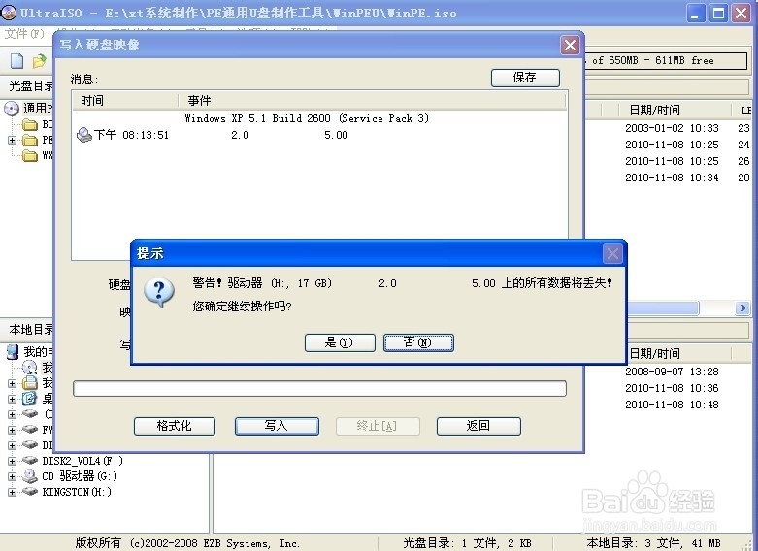
Task: Select the WX folder icon in disc tree
Action: click(x=30, y=155)
